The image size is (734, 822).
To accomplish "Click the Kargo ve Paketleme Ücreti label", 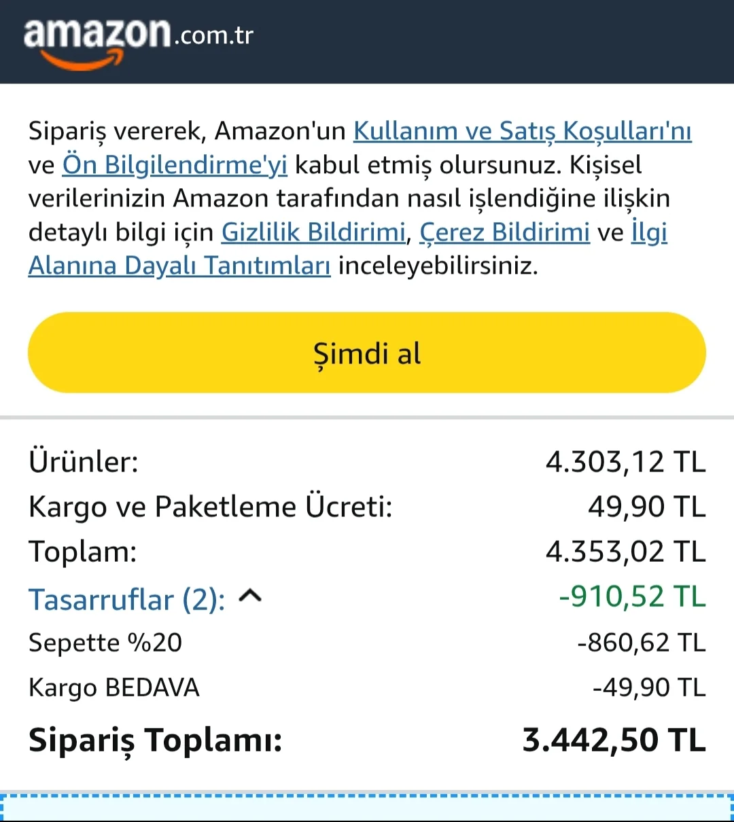I will point(211,507).
